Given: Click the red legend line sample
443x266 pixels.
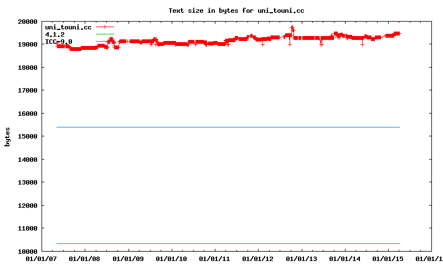Looking at the screenshot, I should (105, 27).
